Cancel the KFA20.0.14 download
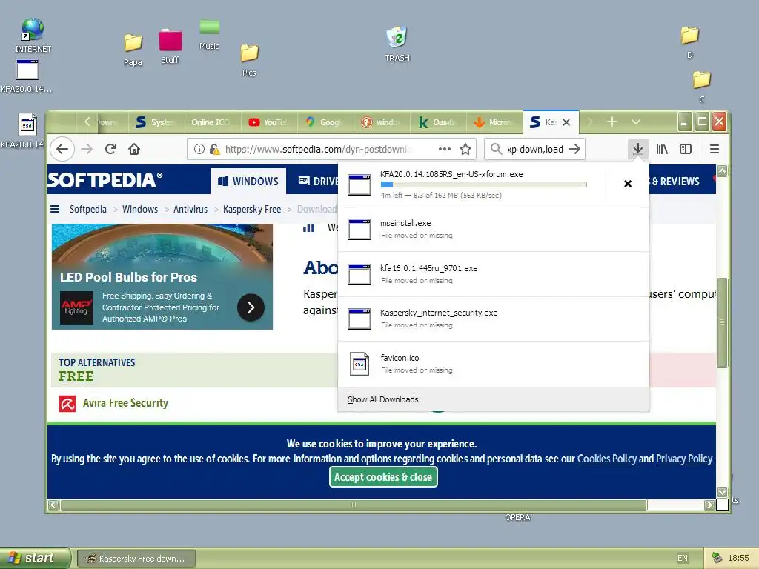Viewport: 759px width, 569px height. pos(627,184)
